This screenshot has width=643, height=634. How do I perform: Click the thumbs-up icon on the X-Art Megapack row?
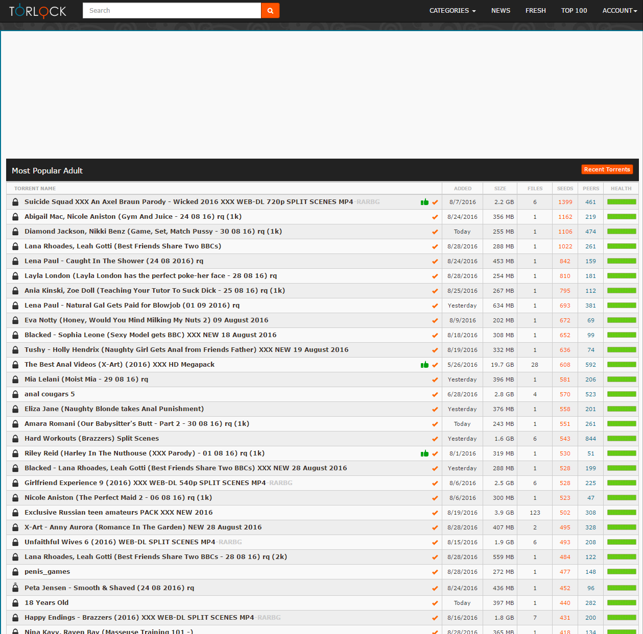pos(424,365)
